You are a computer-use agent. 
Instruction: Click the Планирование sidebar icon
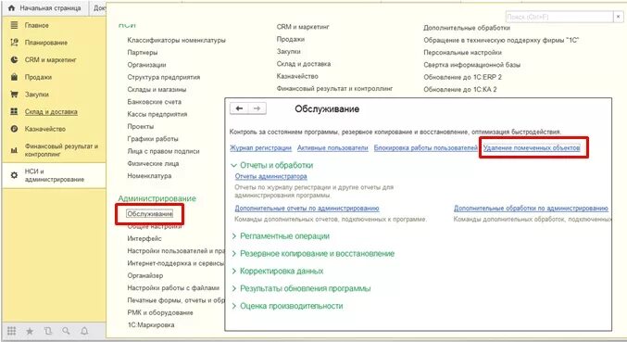point(14,43)
